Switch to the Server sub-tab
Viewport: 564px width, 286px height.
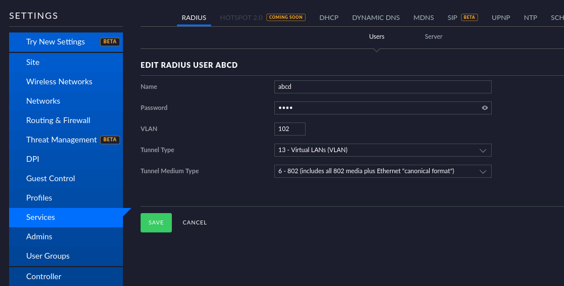click(x=434, y=36)
